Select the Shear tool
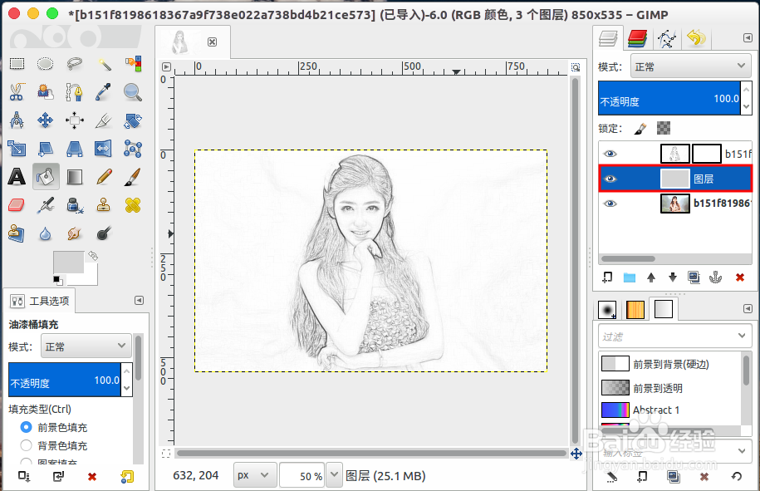 click(45, 149)
